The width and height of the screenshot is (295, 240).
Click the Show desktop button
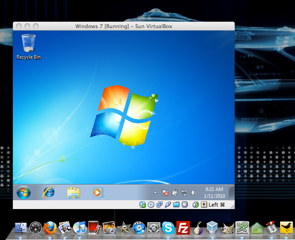click(232, 192)
